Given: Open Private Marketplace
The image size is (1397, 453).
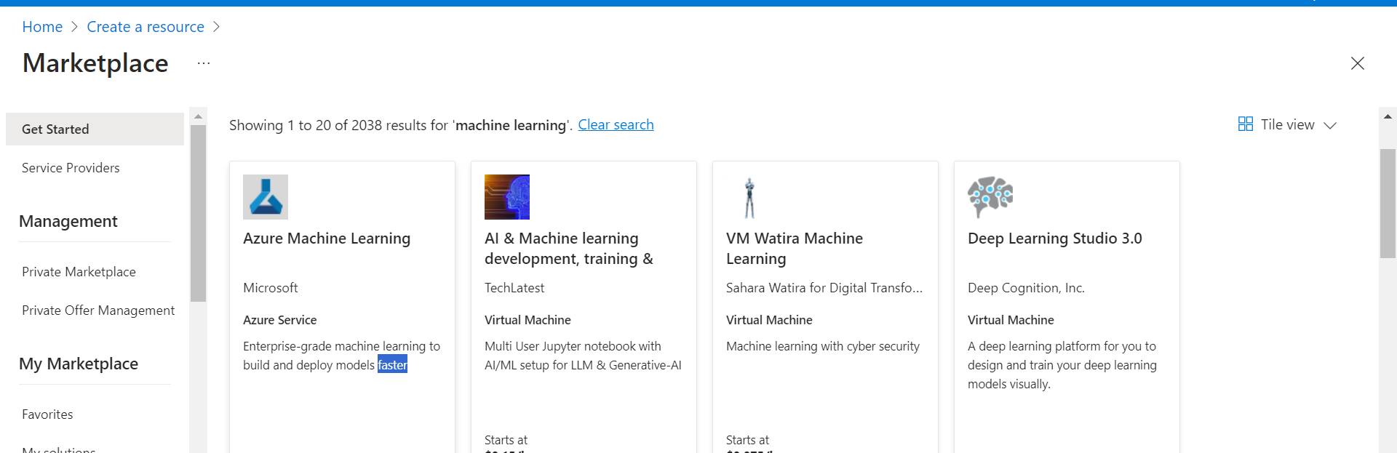Looking at the screenshot, I should tap(79, 272).
